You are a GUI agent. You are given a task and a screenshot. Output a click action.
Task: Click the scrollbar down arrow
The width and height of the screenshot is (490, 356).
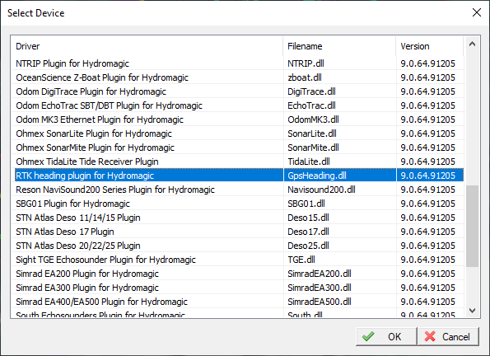(472, 311)
